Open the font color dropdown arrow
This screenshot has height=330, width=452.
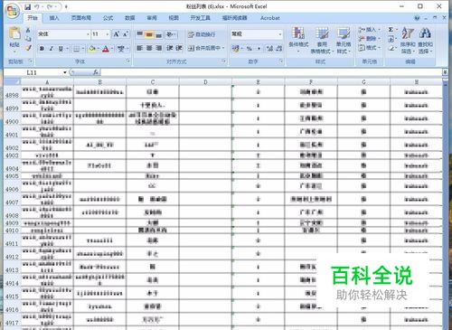112,49
